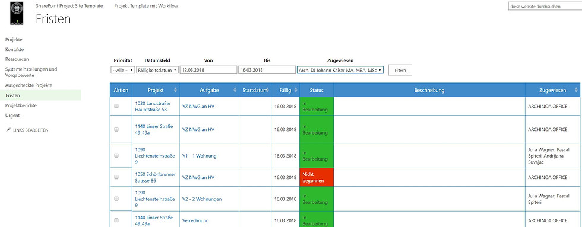Viewport: 582px width, 227px height.
Task: Click In Bearbeitung status of V1 - 1 Wohnung
Action: 317,155
